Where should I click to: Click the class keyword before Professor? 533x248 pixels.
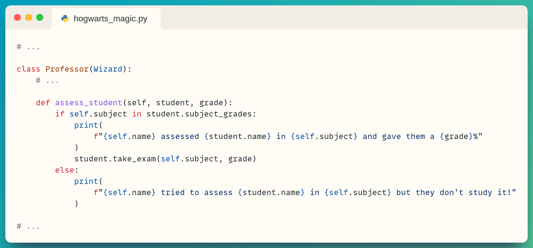tap(28, 69)
